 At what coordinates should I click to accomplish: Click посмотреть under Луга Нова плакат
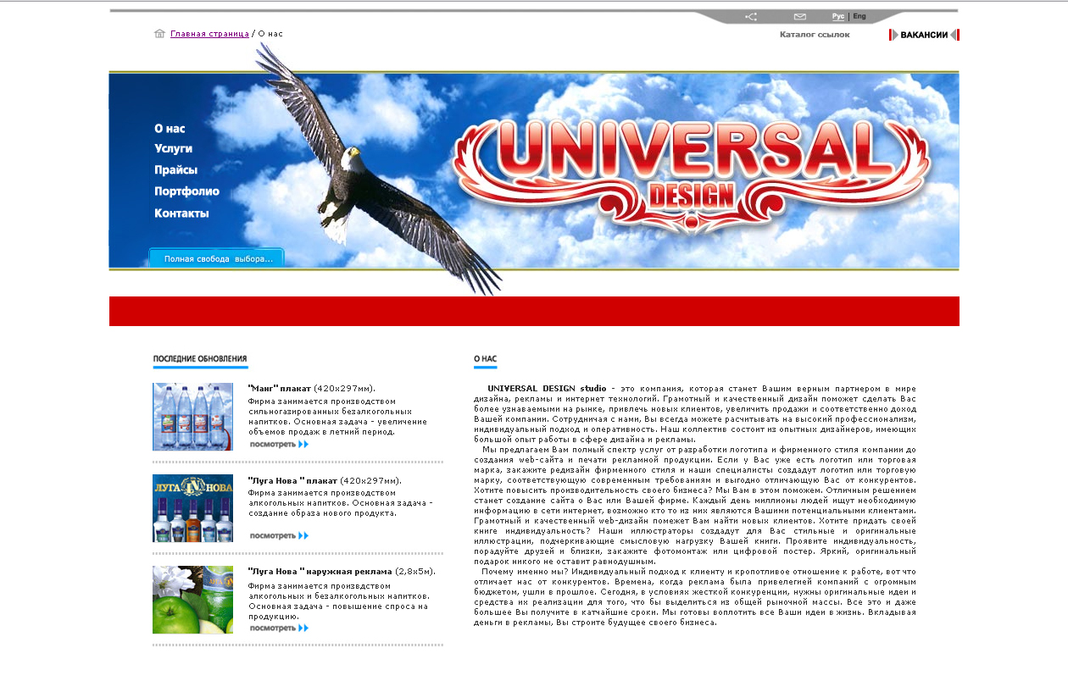point(279,535)
